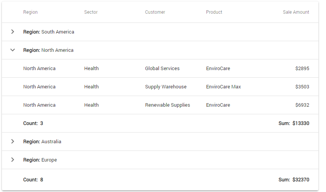
Task: Click the $2895 sale amount cell
Action: (x=302, y=69)
